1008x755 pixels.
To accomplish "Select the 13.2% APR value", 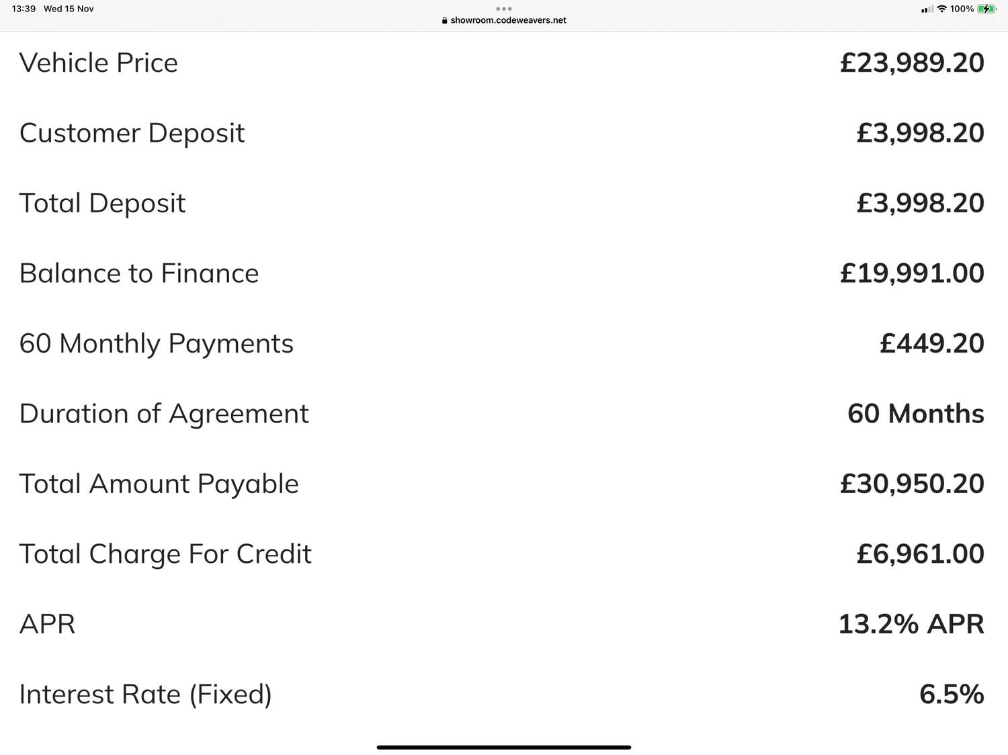I will (911, 624).
